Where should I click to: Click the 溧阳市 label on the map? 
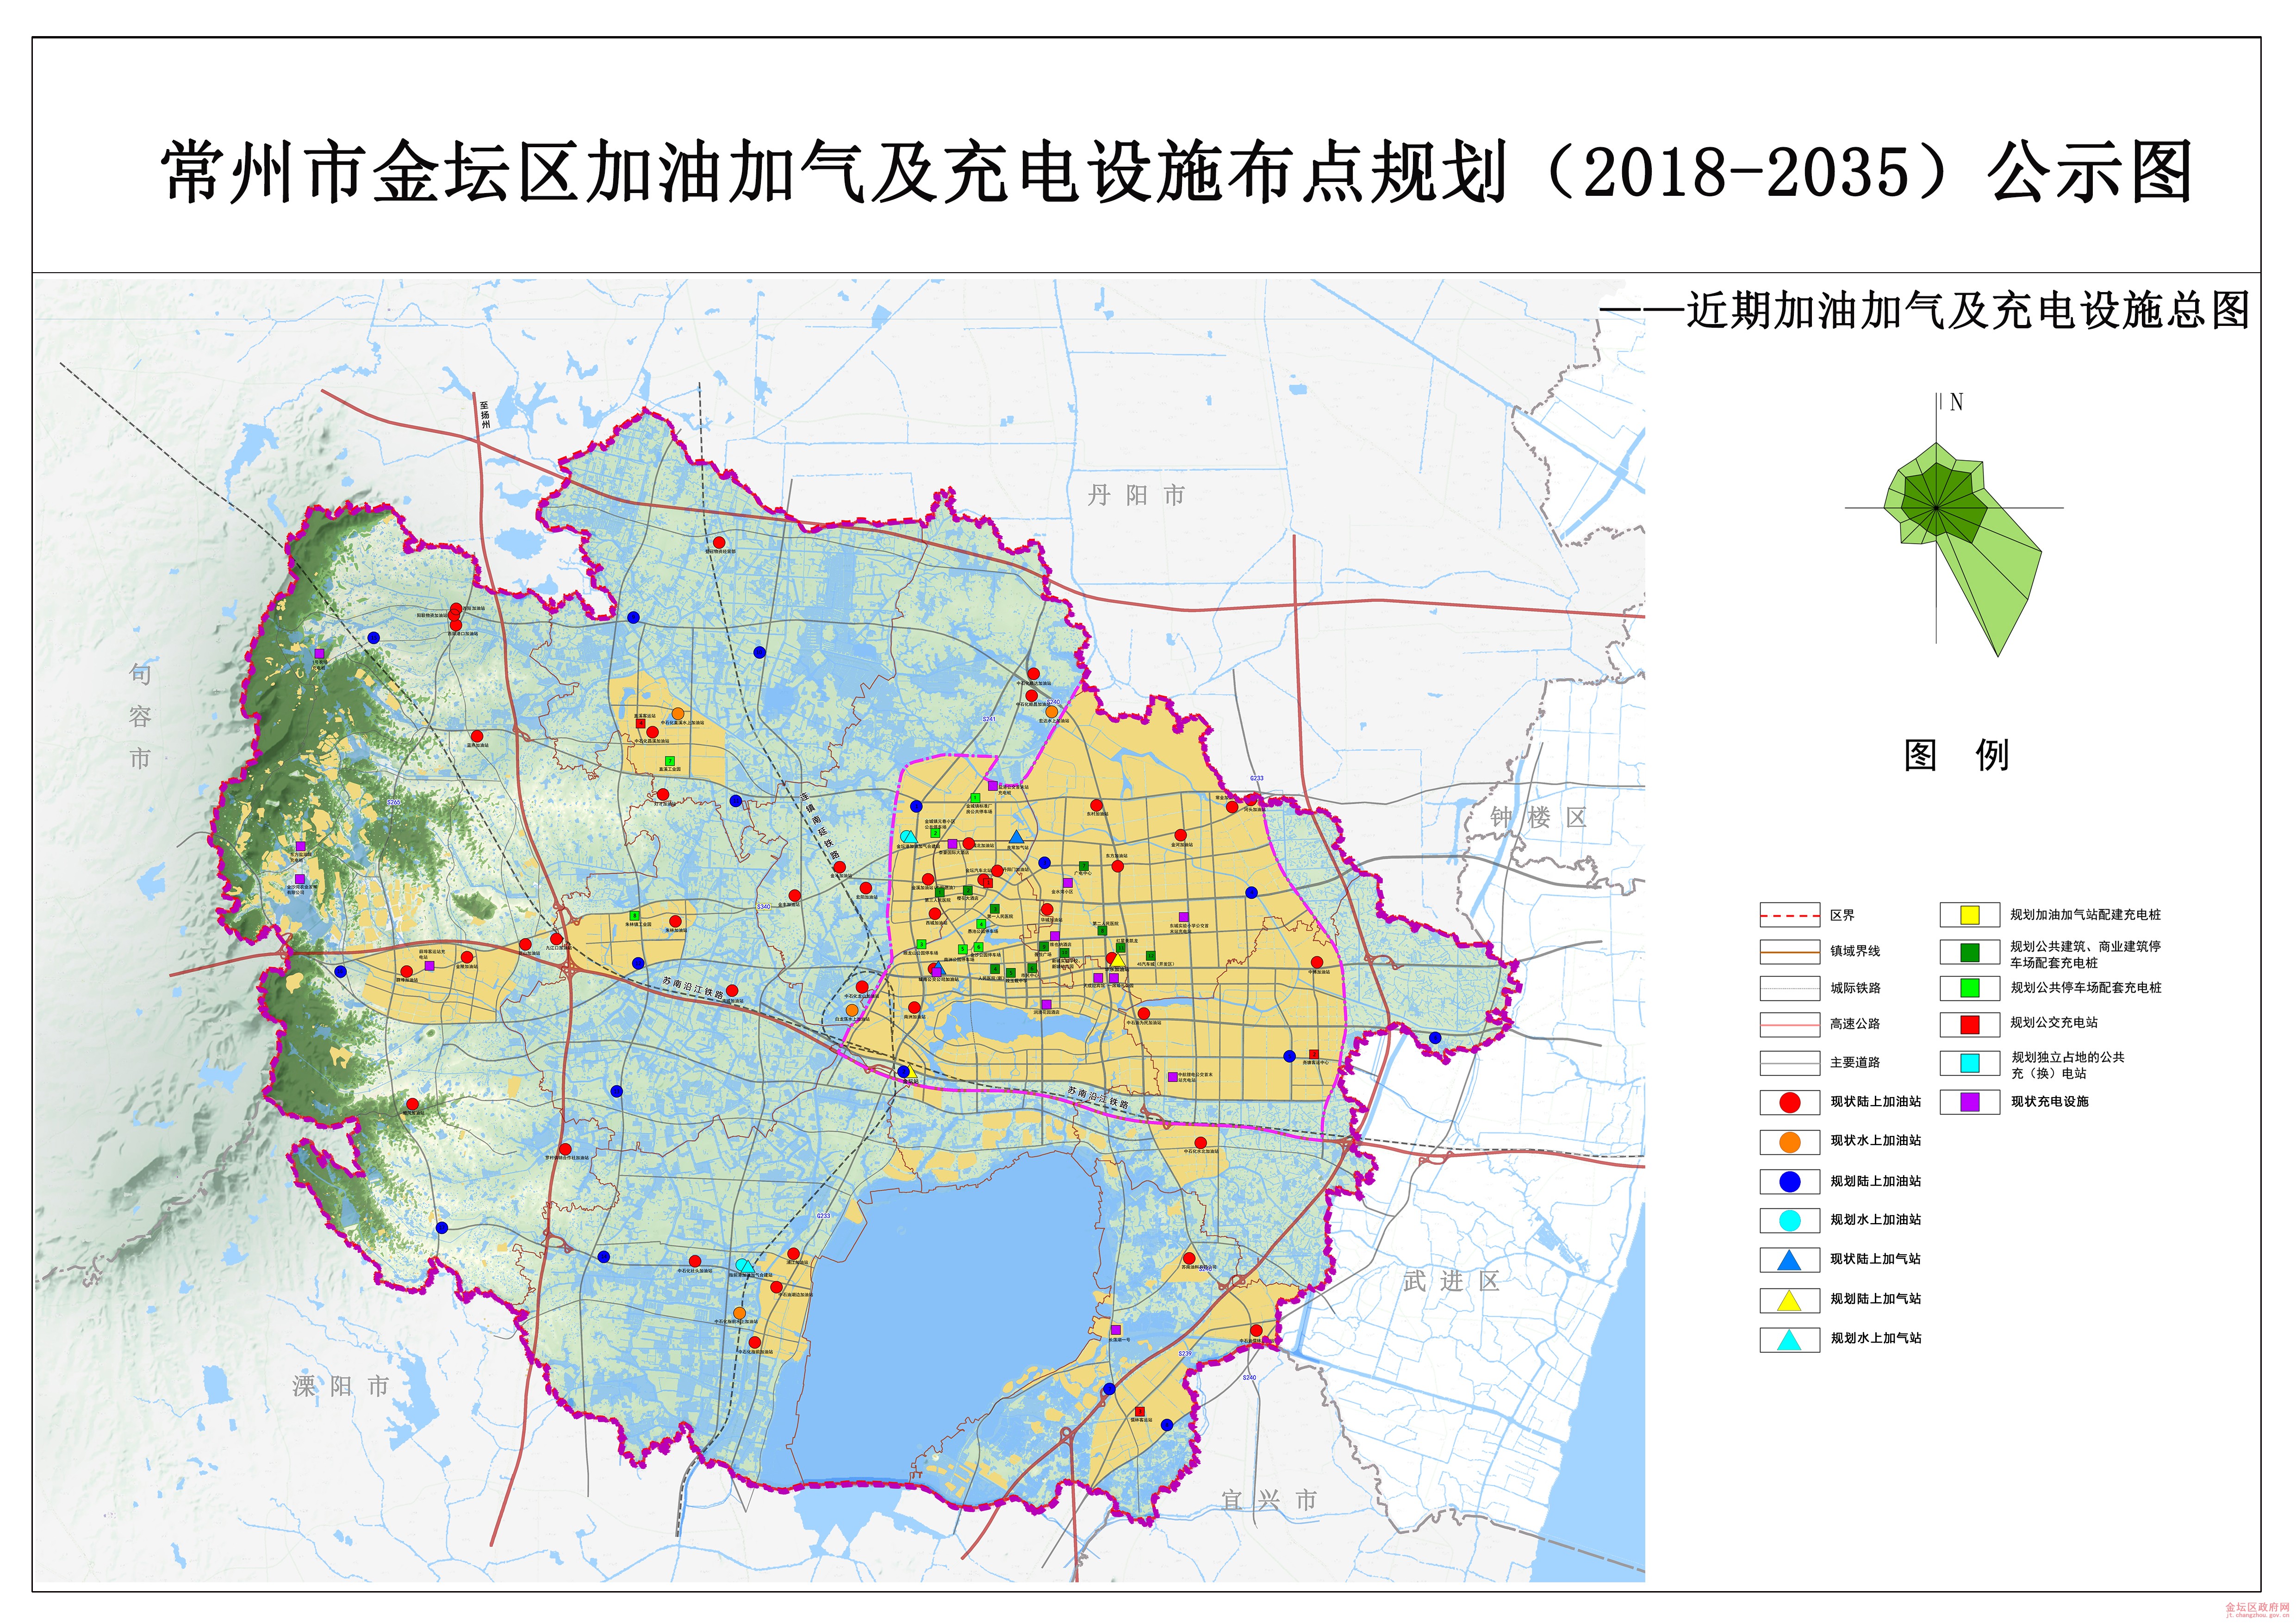tap(341, 1386)
